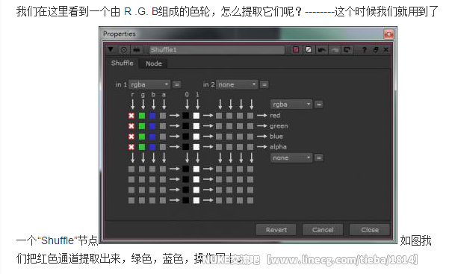Image resolution: width=449 pixels, height=274 pixels.
Task: Open the rgba output layer dropdown
Action: (291, 105)
